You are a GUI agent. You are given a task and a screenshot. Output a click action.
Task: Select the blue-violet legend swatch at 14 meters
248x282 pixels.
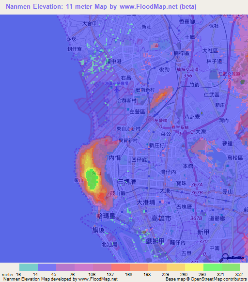(x=47, y=267)
